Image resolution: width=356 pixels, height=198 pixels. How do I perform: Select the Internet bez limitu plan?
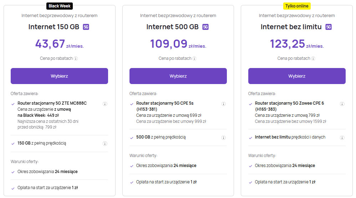tap(297, 76)
